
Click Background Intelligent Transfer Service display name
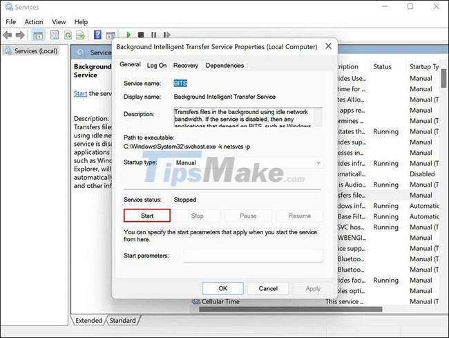click(x=224, y=97)
